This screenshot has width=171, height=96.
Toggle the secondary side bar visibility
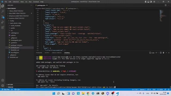coord(151,2)
